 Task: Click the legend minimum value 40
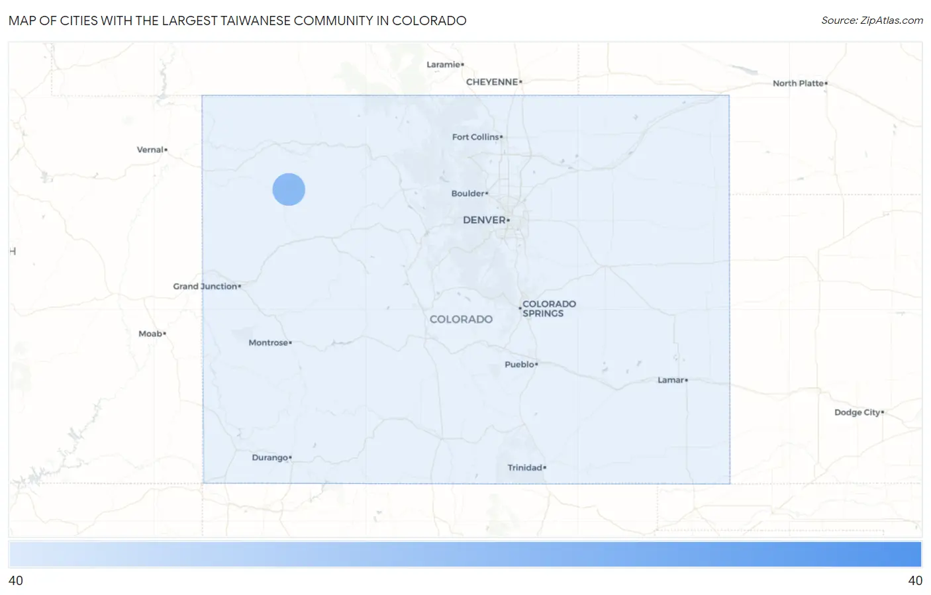click(16, 580)
